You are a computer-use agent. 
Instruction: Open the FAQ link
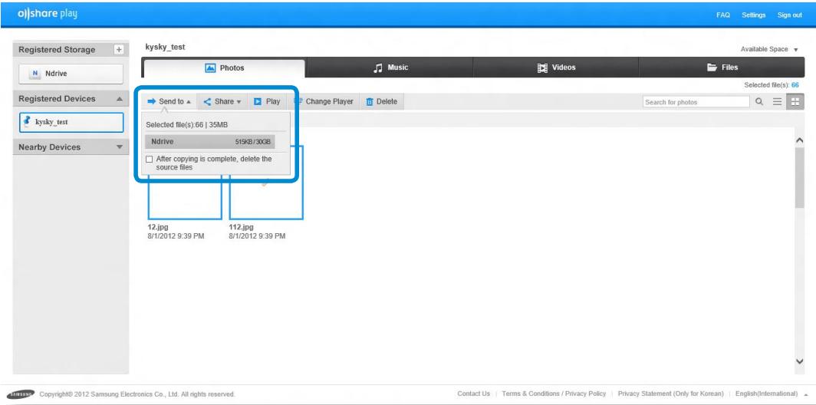[x=723, y=15]
